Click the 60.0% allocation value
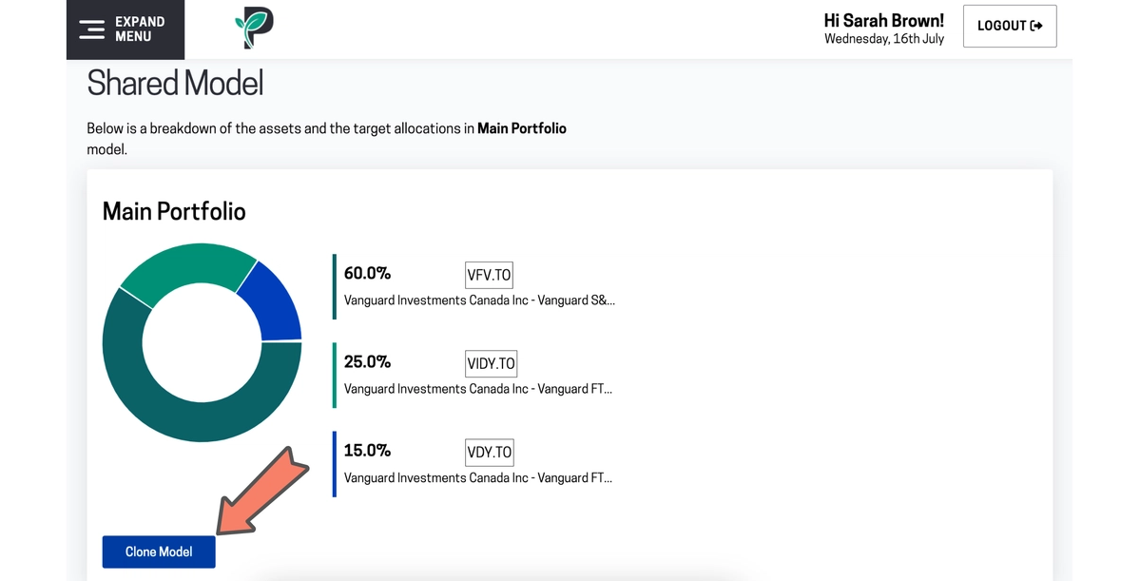 (367, 274)
